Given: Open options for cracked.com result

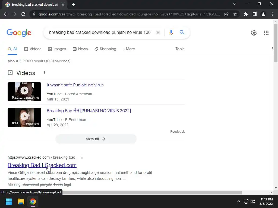Looking at the screenshot, I should click(x=82, y=157).
